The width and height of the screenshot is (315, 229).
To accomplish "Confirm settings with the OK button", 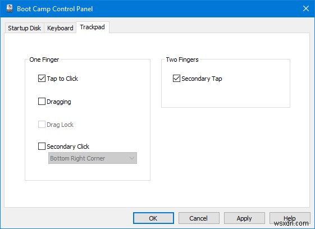I will pyautogui.click(x=153, y=218).
